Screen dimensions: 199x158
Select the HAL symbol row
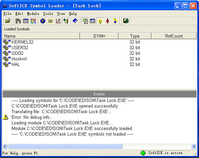(99, 64)
